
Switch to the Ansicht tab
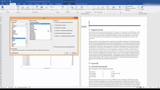pyautogui.click(x=51, y=4)
